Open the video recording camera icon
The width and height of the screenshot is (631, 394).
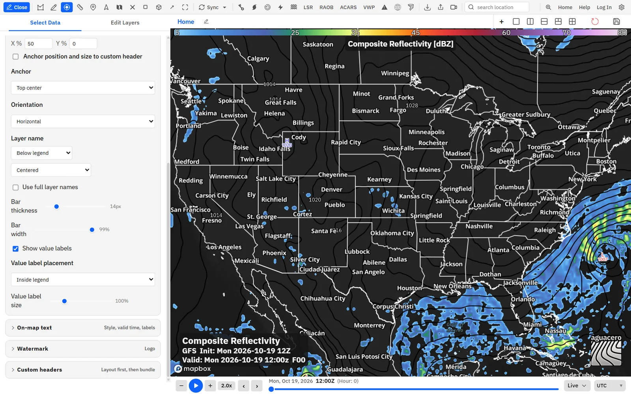click(x=454, y=7)
